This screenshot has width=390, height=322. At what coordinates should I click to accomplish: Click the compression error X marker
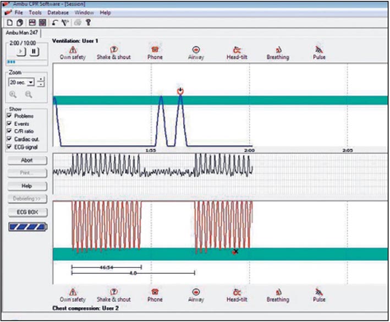pyautogui.click(x=235, y=252)
